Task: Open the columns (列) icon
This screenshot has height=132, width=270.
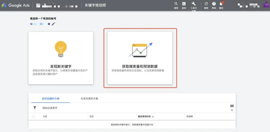Action: [x=232, y=106]
